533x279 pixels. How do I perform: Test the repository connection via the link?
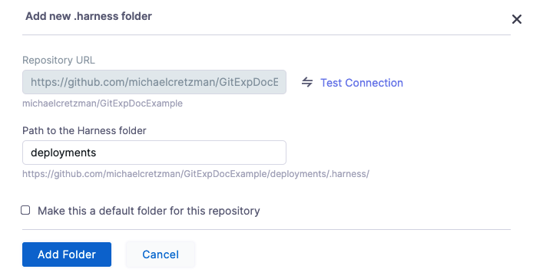(362, 83)
